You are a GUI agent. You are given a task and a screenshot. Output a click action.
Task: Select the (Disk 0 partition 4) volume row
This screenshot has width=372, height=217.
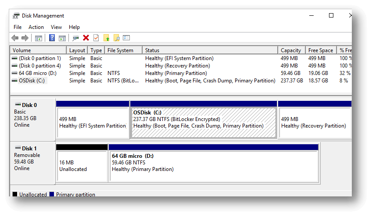(x=181, y=66)
